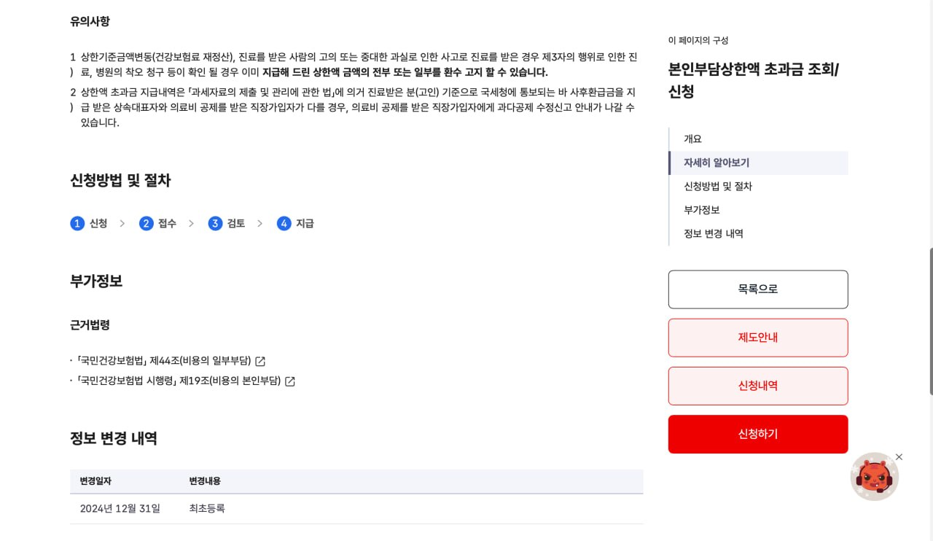The height and width of the screenshot is (541, 933).
Task: Click chevron arrow between 신청 and 접수
Action: click(122, 223)
